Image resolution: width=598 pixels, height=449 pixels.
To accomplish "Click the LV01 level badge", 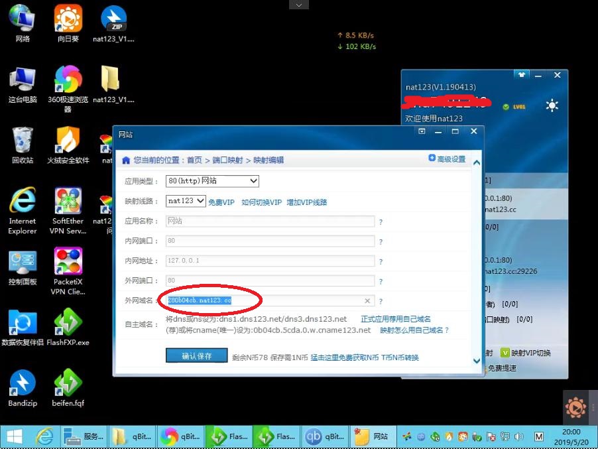I will click(515, 107).
